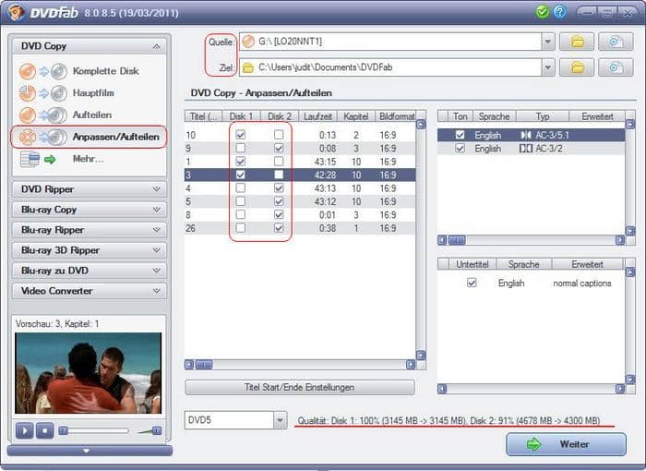
Task: Uncheck Disk 2 for title 26
Action: point(279,228)
